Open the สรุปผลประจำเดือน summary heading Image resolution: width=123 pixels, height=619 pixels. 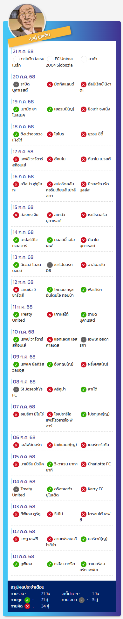coord(27,587)
